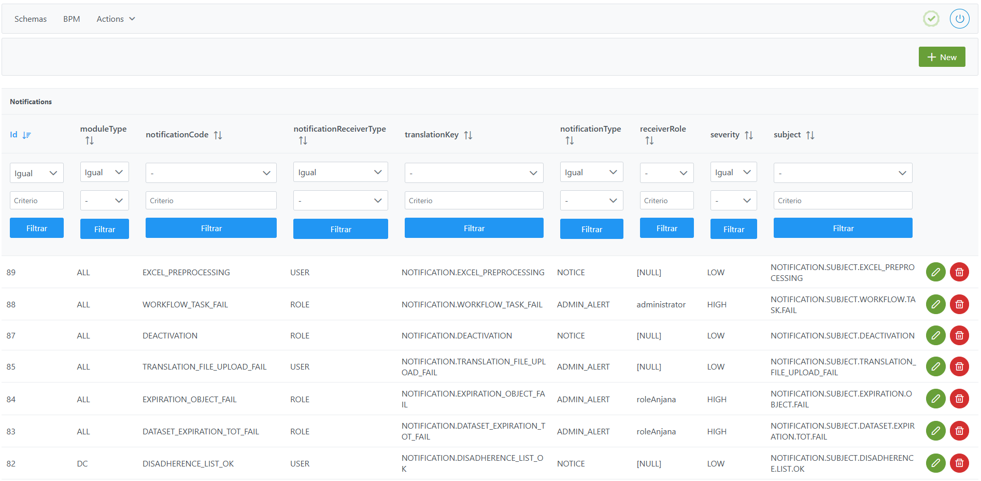Open the Actions menu
Screen dimensions: 981x481
coord(116,19)
